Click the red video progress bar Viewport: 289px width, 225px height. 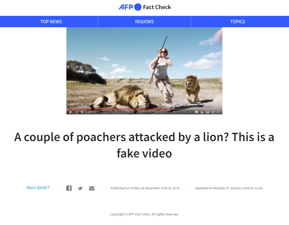click(119, 109)
